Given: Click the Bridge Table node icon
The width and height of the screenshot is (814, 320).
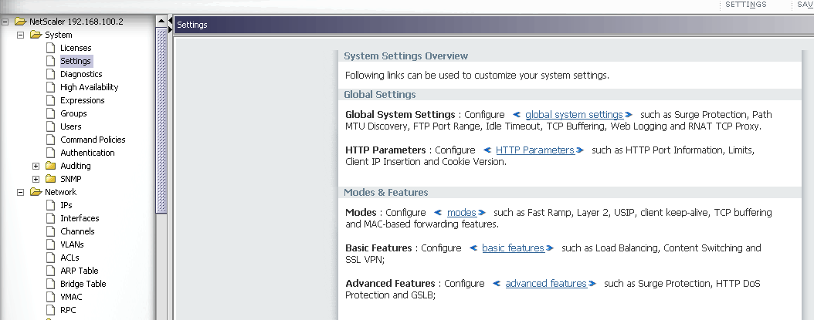Looking at the screenshot, I should [x=51, y=284].
